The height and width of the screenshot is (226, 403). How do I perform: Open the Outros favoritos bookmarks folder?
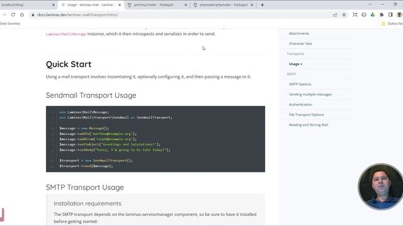pos(392,24)
